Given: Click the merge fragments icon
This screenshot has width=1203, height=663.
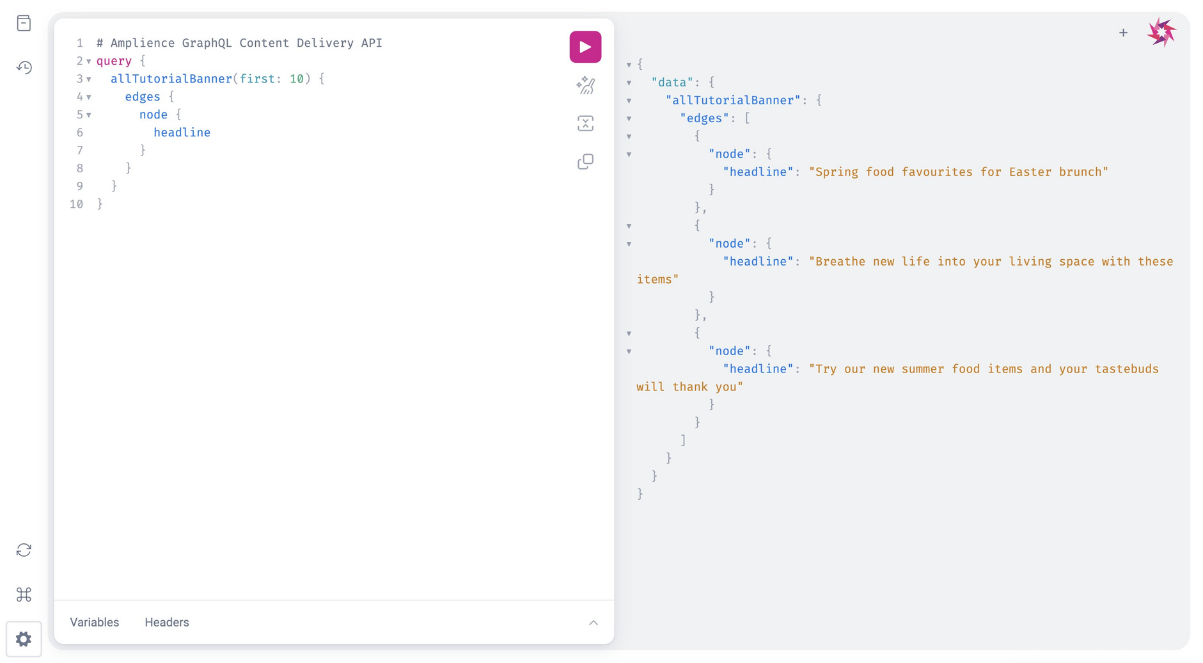Looking at the screenshot, I should pos(585,124).
